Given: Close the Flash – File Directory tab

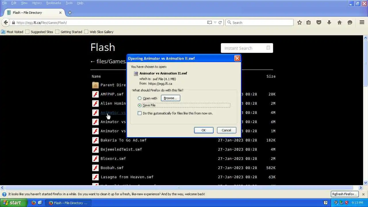Looking at the screenshot, I should click(x=60, y=13).
